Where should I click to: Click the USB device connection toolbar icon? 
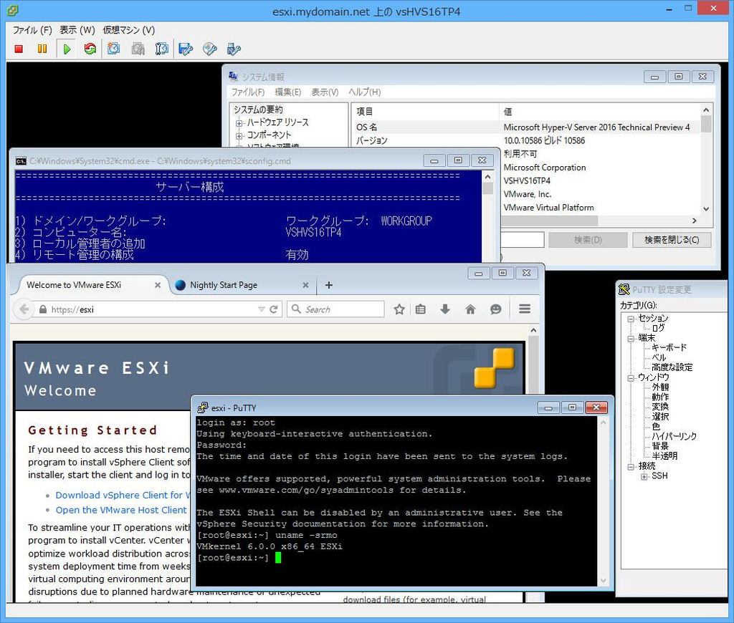point(234,49)
